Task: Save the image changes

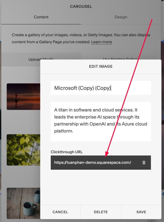Action: (141, 212)
